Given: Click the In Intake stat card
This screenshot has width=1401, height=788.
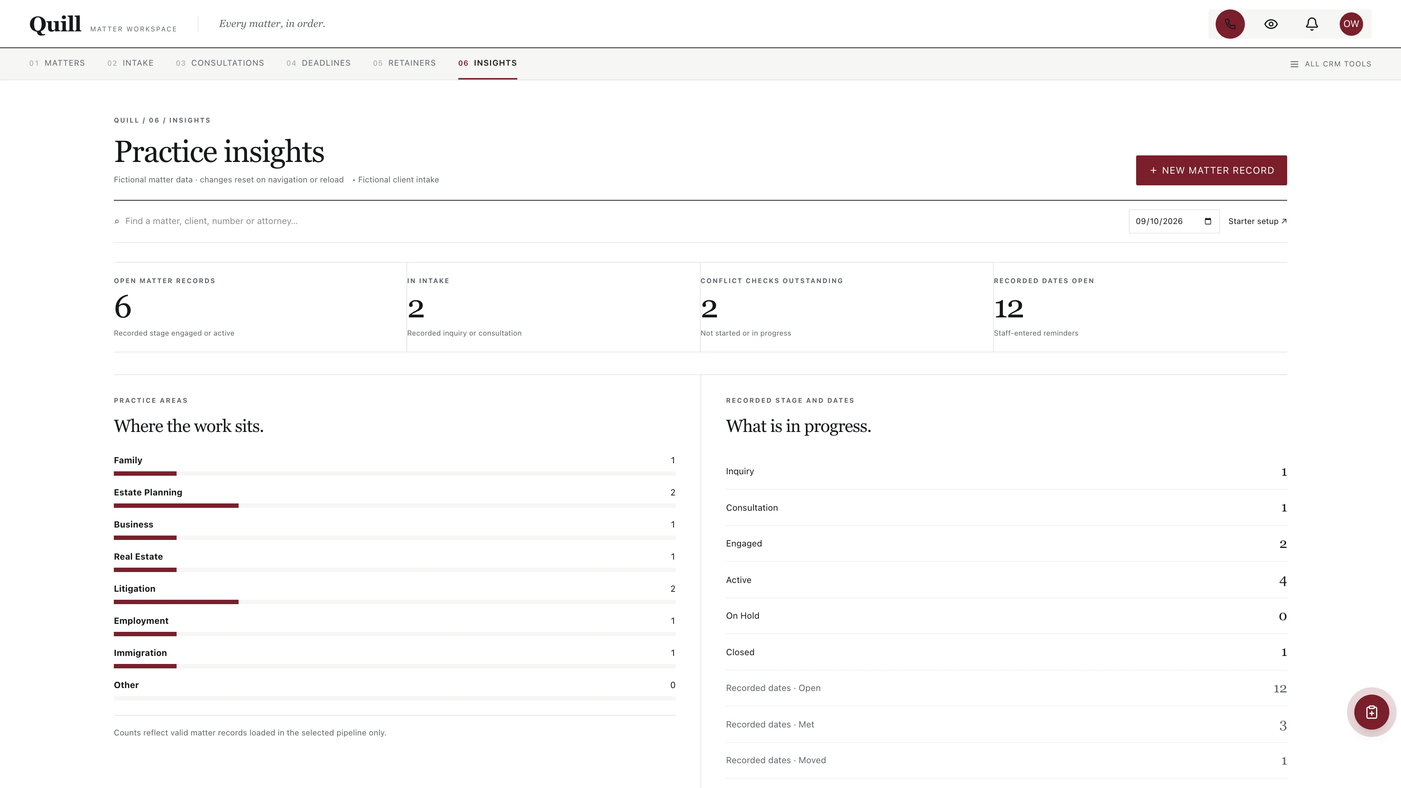Looking at the screenshot, I should pyautogui.click(x=553, y=307).
